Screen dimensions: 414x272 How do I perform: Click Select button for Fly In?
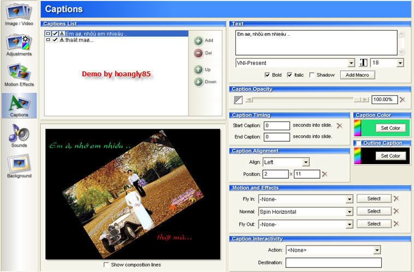tap(374, 199)
